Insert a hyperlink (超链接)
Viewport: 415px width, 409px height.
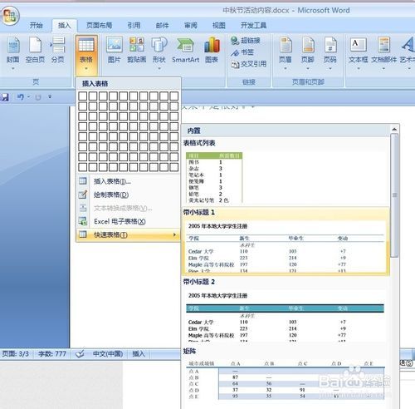tap(246, 41)
